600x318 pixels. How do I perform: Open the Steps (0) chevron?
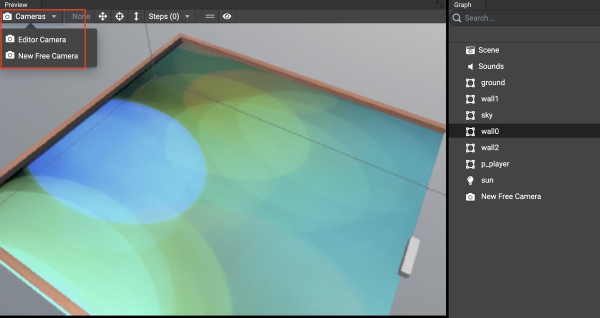pos(186,16)
